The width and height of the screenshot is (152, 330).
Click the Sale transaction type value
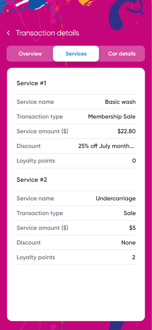point(130,213)
